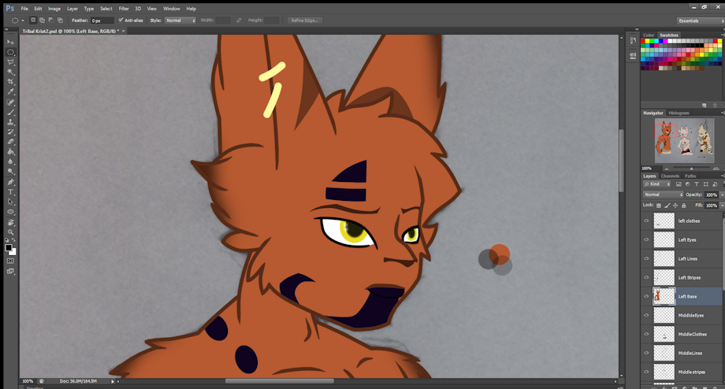This screenshot has height=389, width=725.
Task: Open the Style dropdown in options bar
Action: pyautogui.click(x=180, y=20)
